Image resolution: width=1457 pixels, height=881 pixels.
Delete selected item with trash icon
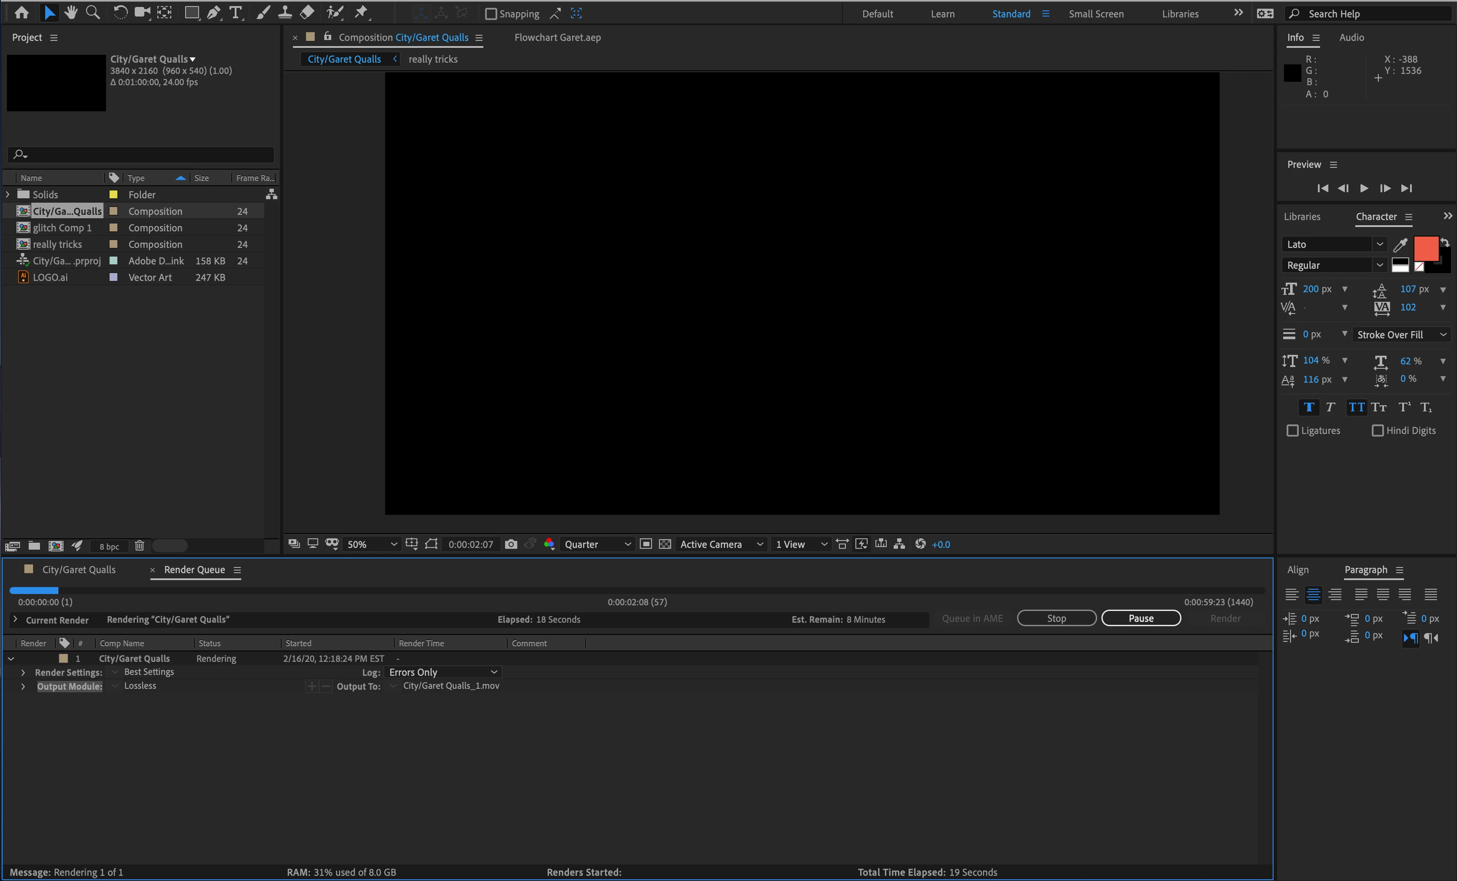pyautogui.click(x=140, y=546)
